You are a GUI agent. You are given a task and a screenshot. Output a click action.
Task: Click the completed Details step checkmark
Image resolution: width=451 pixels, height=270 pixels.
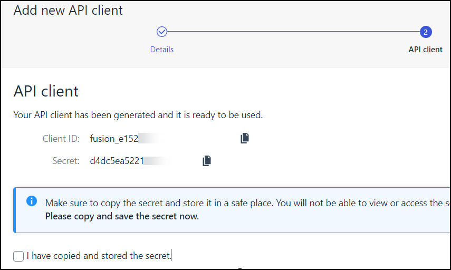162,32
